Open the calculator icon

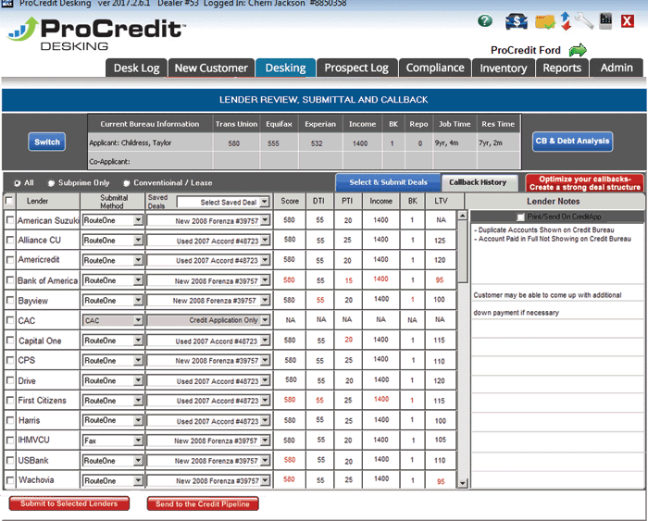tap(605, 21)
